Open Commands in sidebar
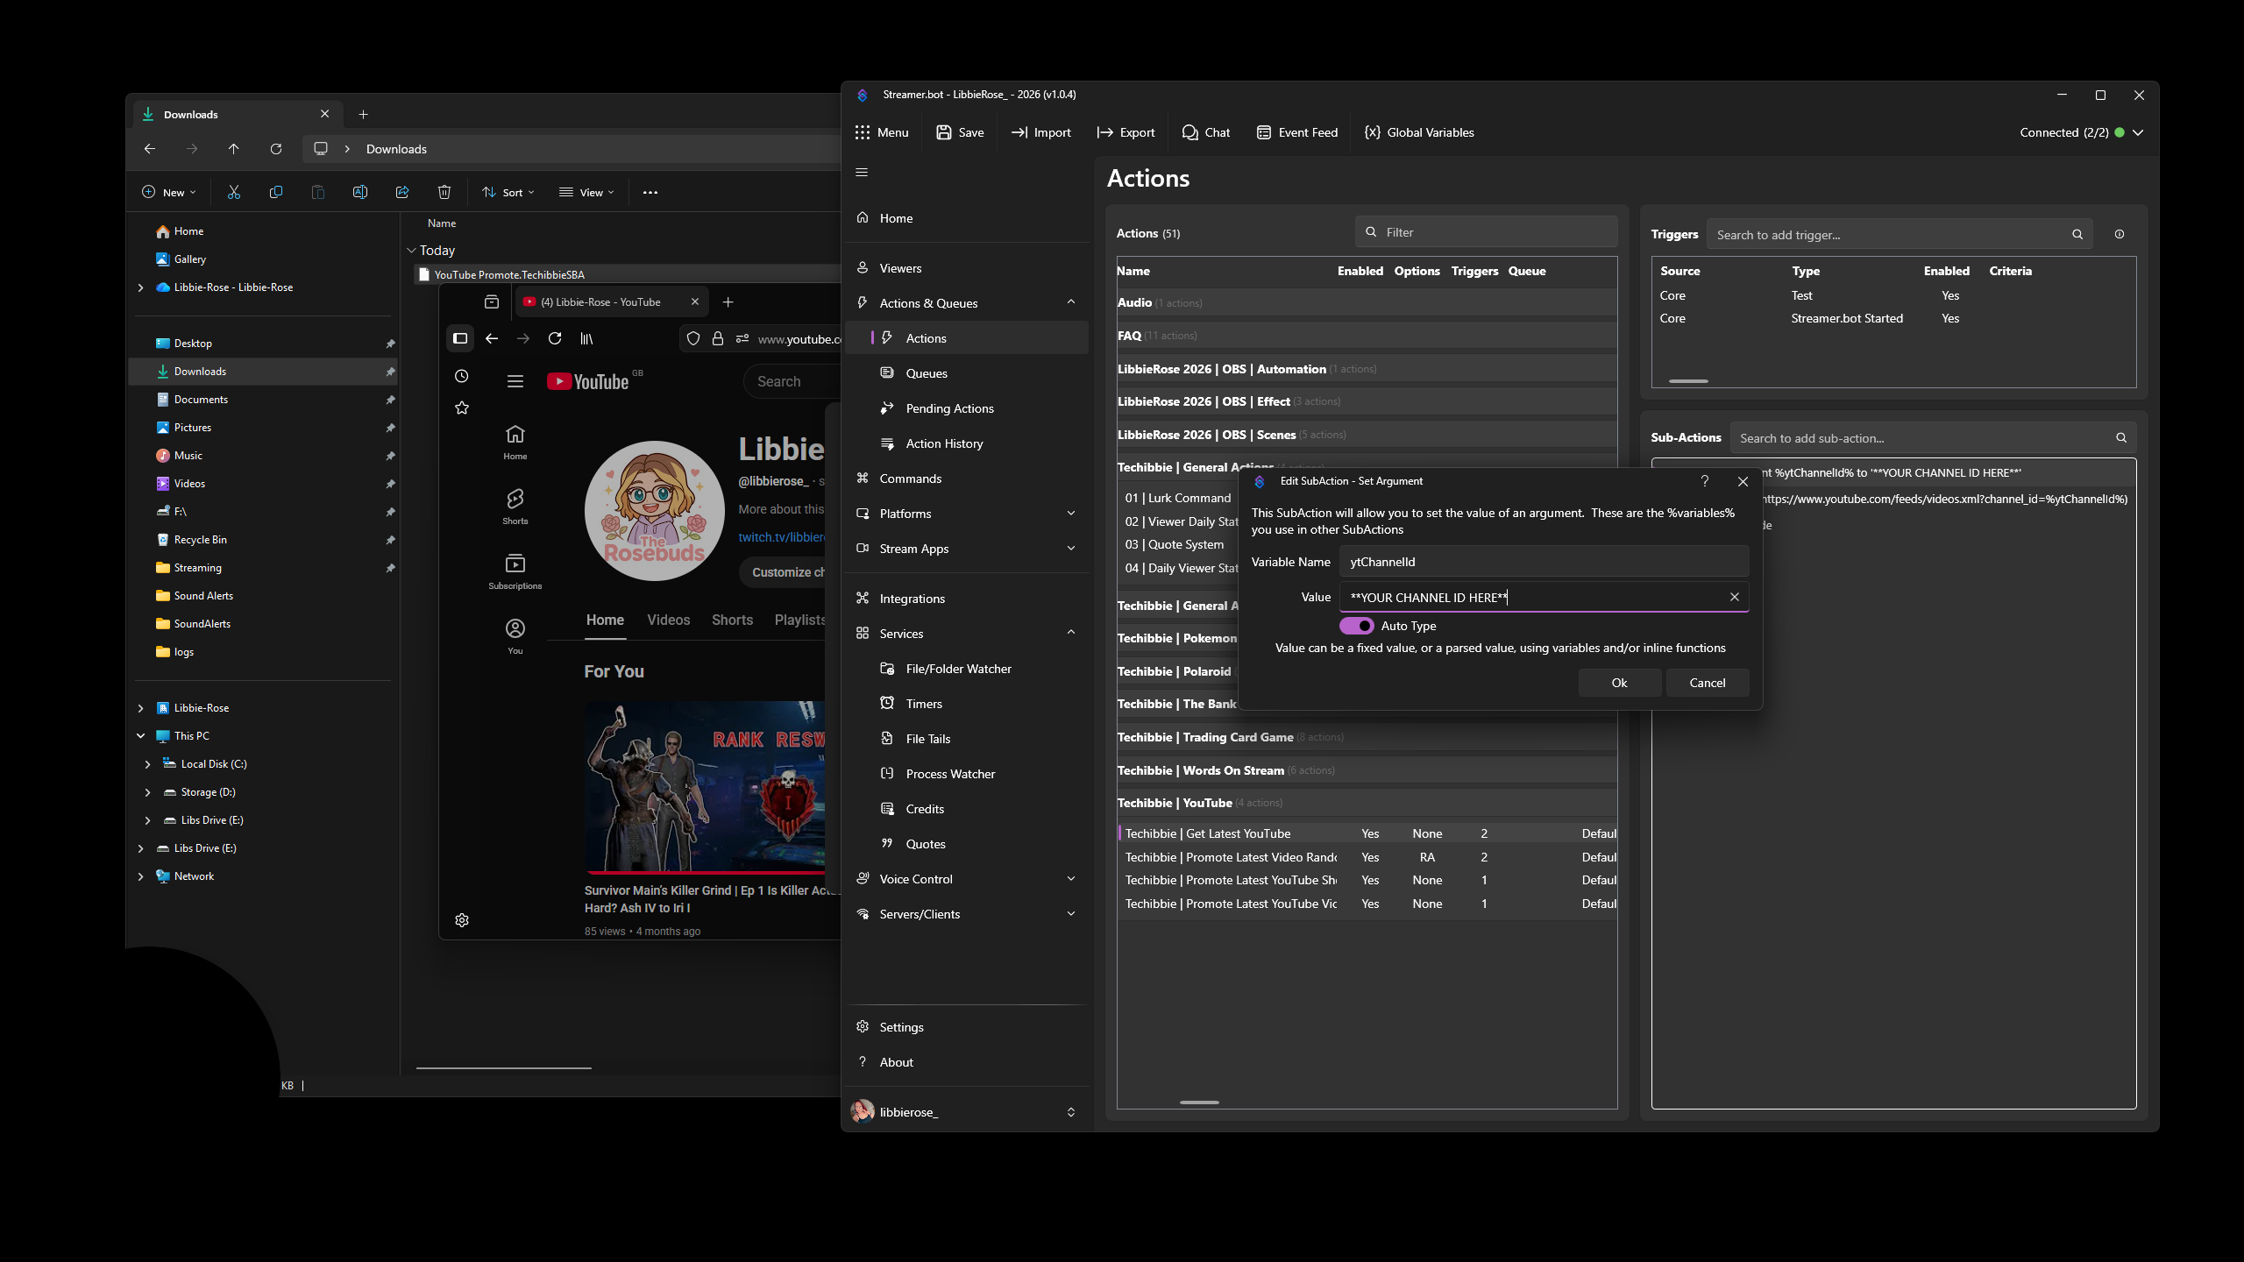 [967, 479]
